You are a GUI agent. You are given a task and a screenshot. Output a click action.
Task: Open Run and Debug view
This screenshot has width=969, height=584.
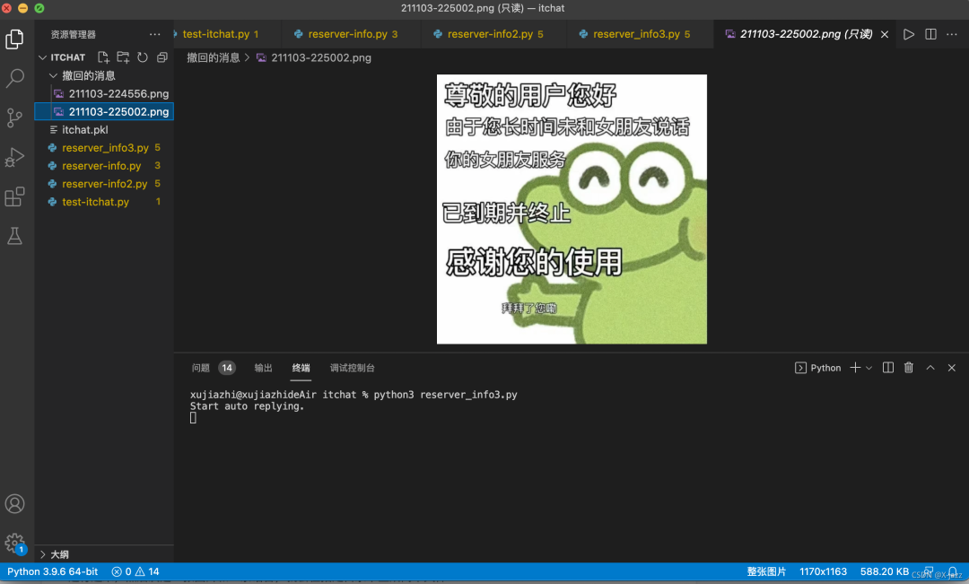[15, 157]
